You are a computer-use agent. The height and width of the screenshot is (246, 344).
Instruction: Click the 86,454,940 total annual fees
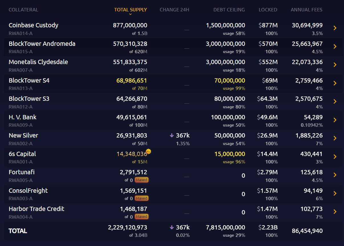(307, 231)
